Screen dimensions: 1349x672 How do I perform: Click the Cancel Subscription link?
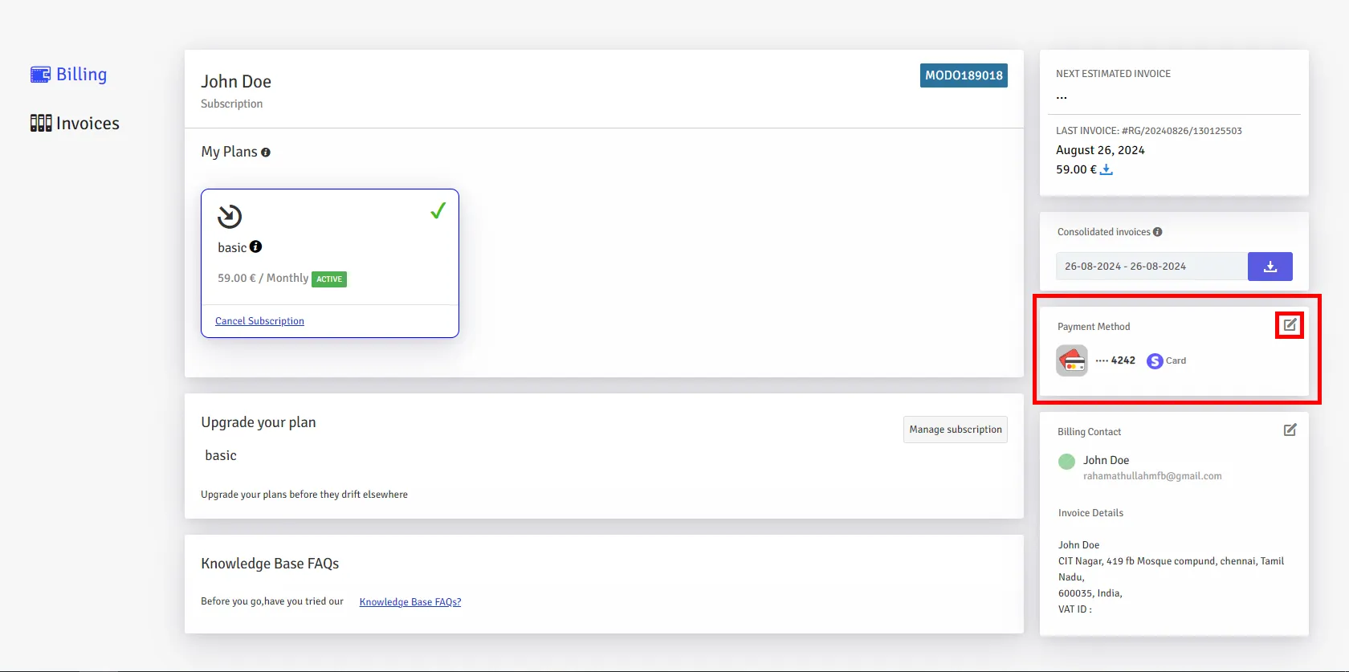coord(259,321)
